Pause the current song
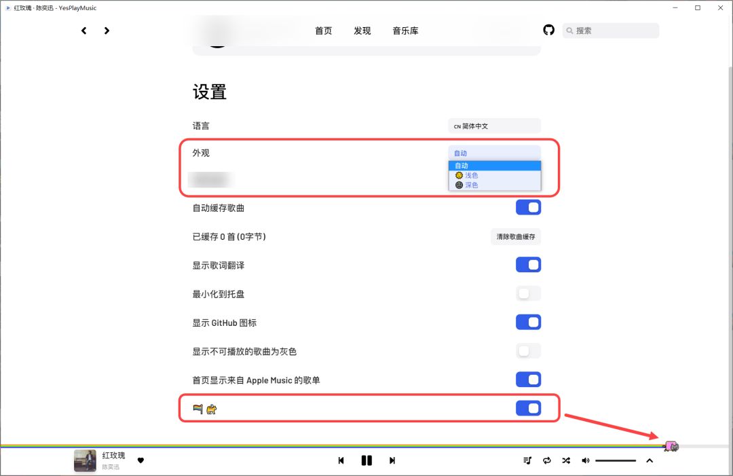The height and width of the screenshot is (476, 733). coord(367,460)
